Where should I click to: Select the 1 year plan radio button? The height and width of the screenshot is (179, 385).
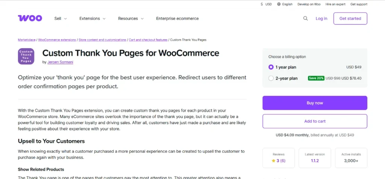[271, 67]
